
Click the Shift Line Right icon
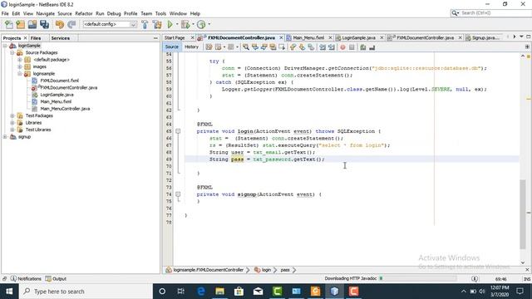(x=332, y=47)
